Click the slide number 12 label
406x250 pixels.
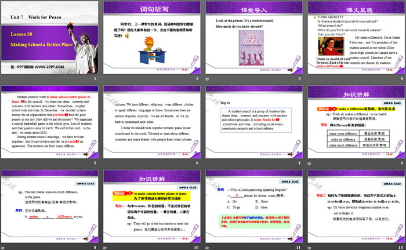401,248
